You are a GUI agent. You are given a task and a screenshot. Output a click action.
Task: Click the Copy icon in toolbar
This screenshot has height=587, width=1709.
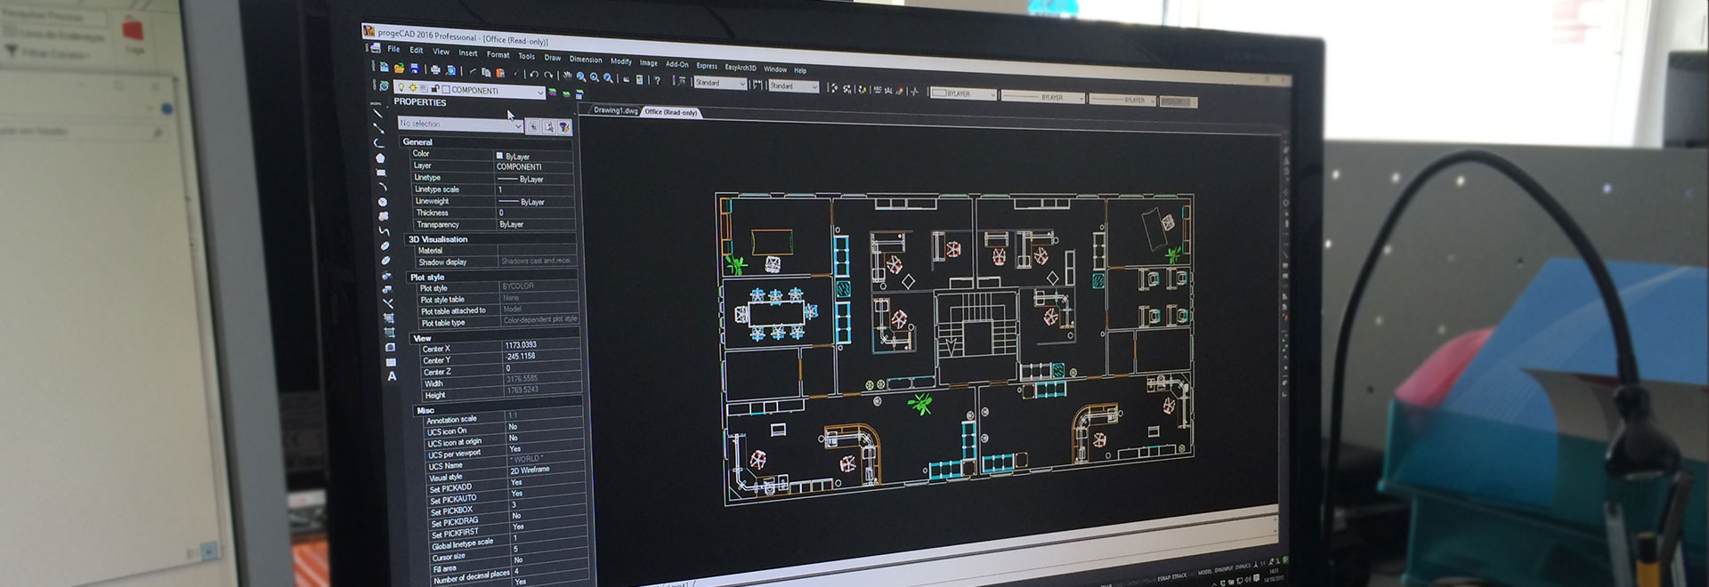486,72
